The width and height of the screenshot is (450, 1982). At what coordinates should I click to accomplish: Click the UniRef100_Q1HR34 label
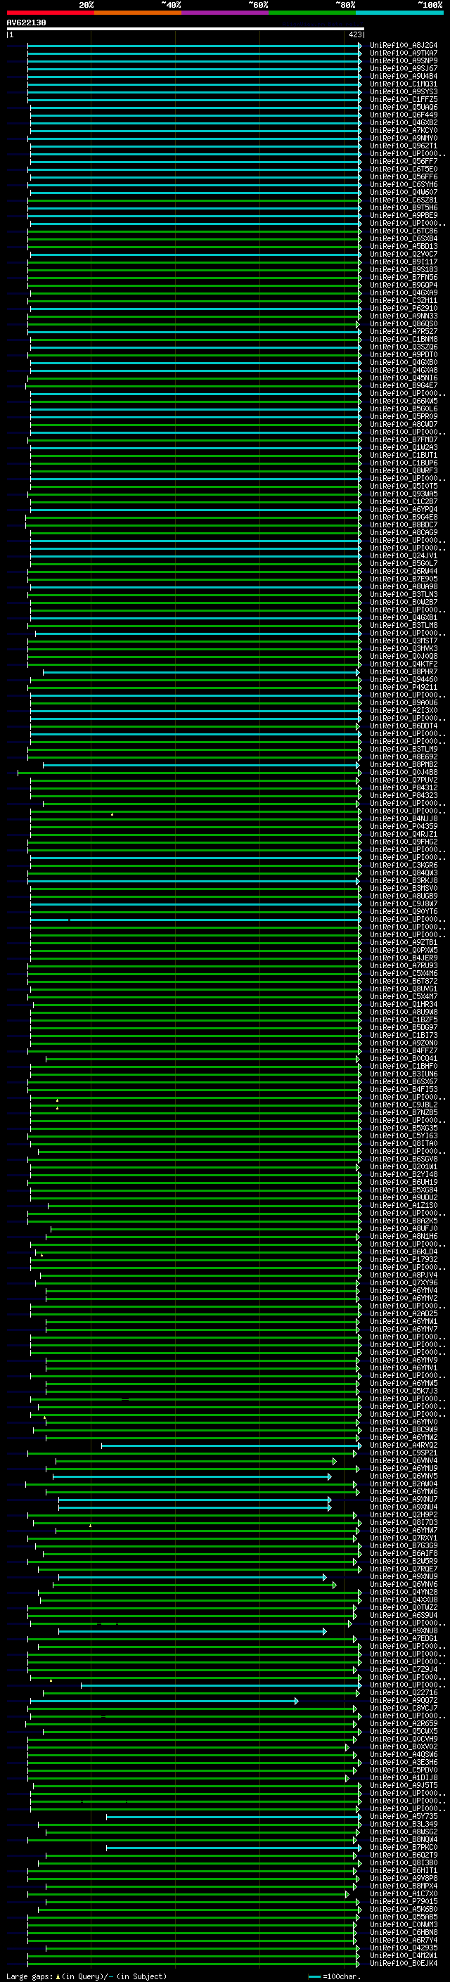(404, 1004)
